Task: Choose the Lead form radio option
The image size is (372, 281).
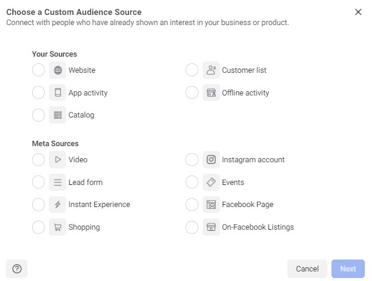Action: click(x=38, y=183)
